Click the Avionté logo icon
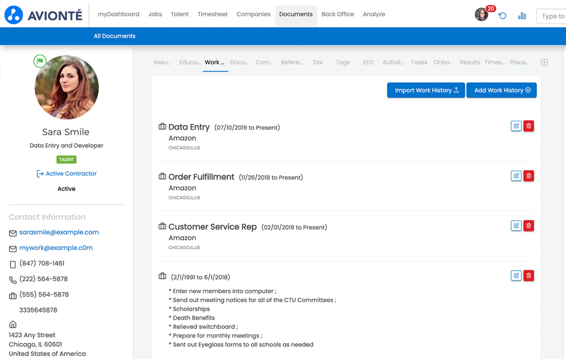The width and height of the screenshot is (566, 359). [14, 15]
